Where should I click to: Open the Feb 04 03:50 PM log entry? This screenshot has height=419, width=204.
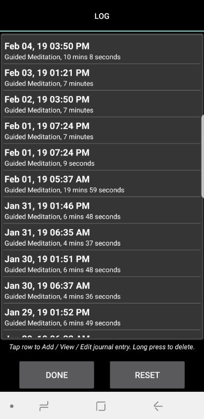coord(102,50)
